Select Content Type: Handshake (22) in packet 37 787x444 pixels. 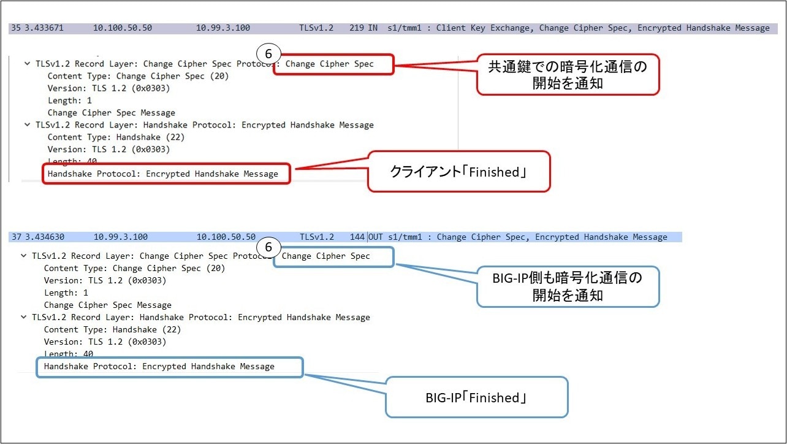pyautogui.click(x=112, y=330)
